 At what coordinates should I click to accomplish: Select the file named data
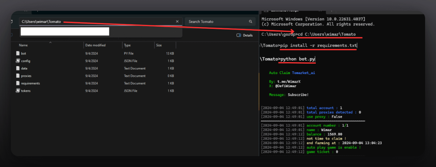tap(24, 68)
